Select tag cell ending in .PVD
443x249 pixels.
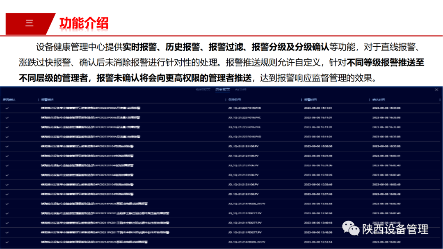click(244, 137)
